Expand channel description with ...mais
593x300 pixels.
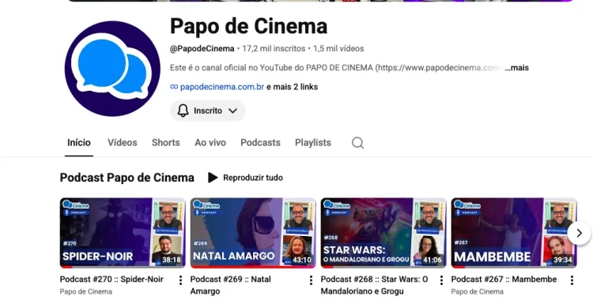pos(516,68)
